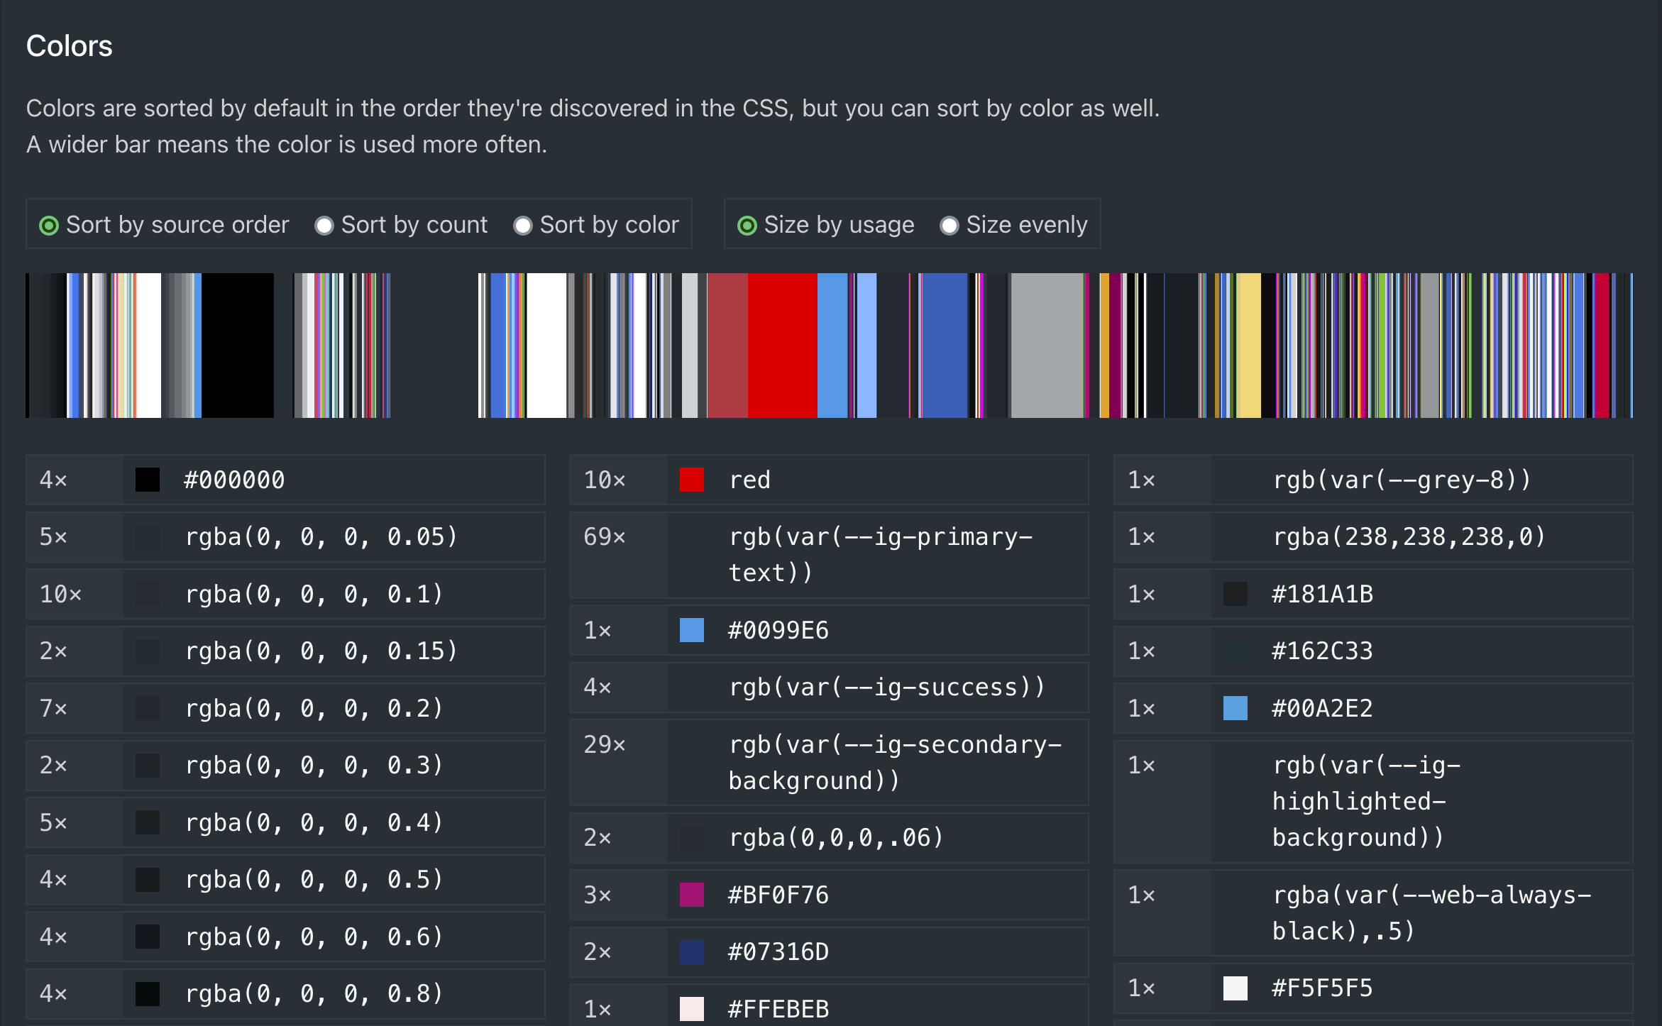Click the red color swatch
This screenshot has height=1026, width=1662.
pos(690,480)
